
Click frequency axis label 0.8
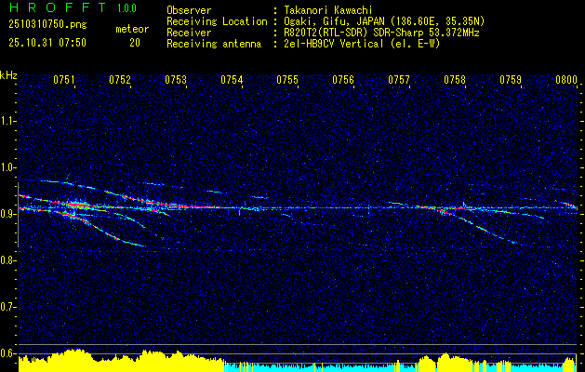7,260
